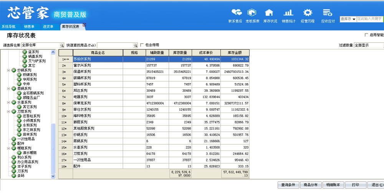Click 快速查找商品 input field
This screenshot has height=193, width=384.
[115, 45]
